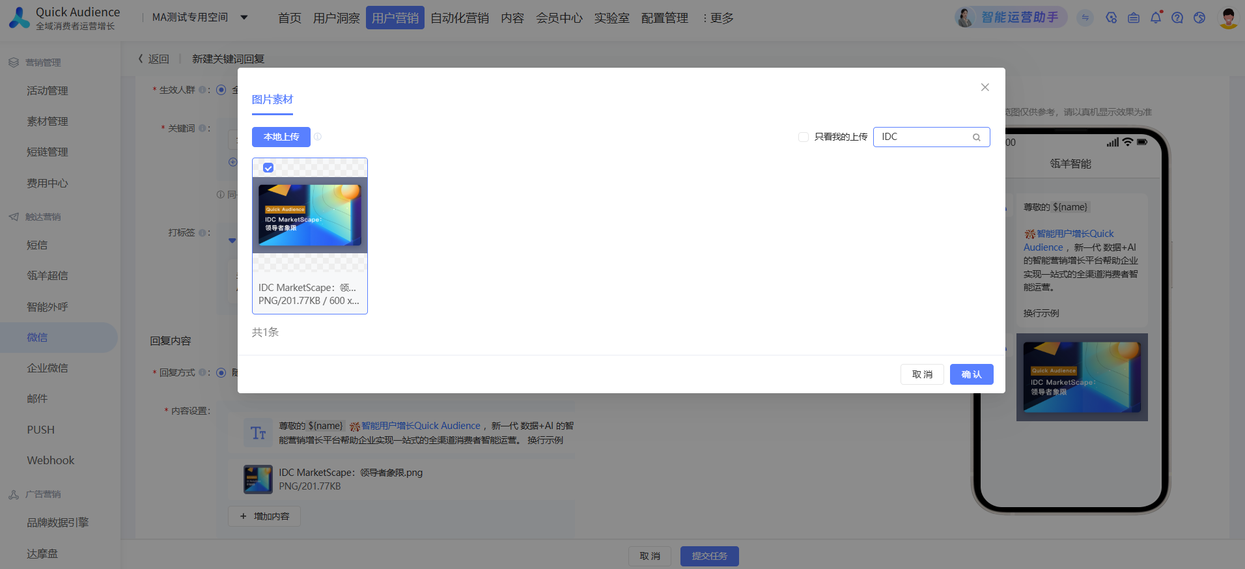Open 达摩盘 in sidebar
This screenshot has width=1245, height=569.
coord(42,553)
